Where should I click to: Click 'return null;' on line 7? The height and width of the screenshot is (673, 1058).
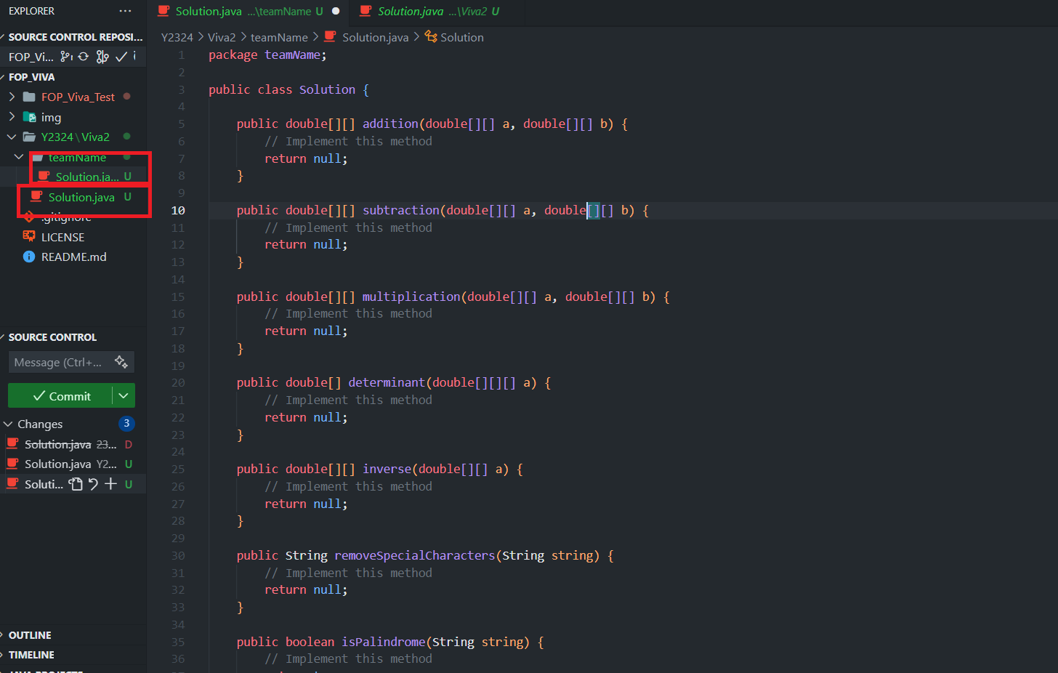(x=306, y=158)
